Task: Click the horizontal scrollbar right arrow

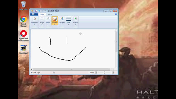Action: [114, 69]
